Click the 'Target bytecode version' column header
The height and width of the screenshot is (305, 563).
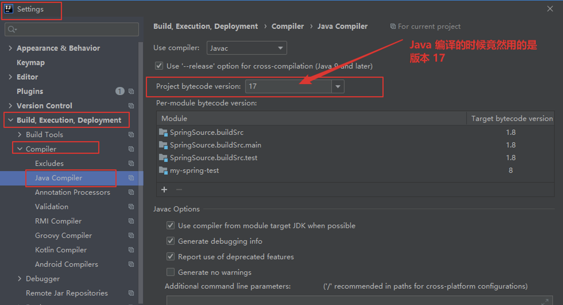click(x=512, y=119)
